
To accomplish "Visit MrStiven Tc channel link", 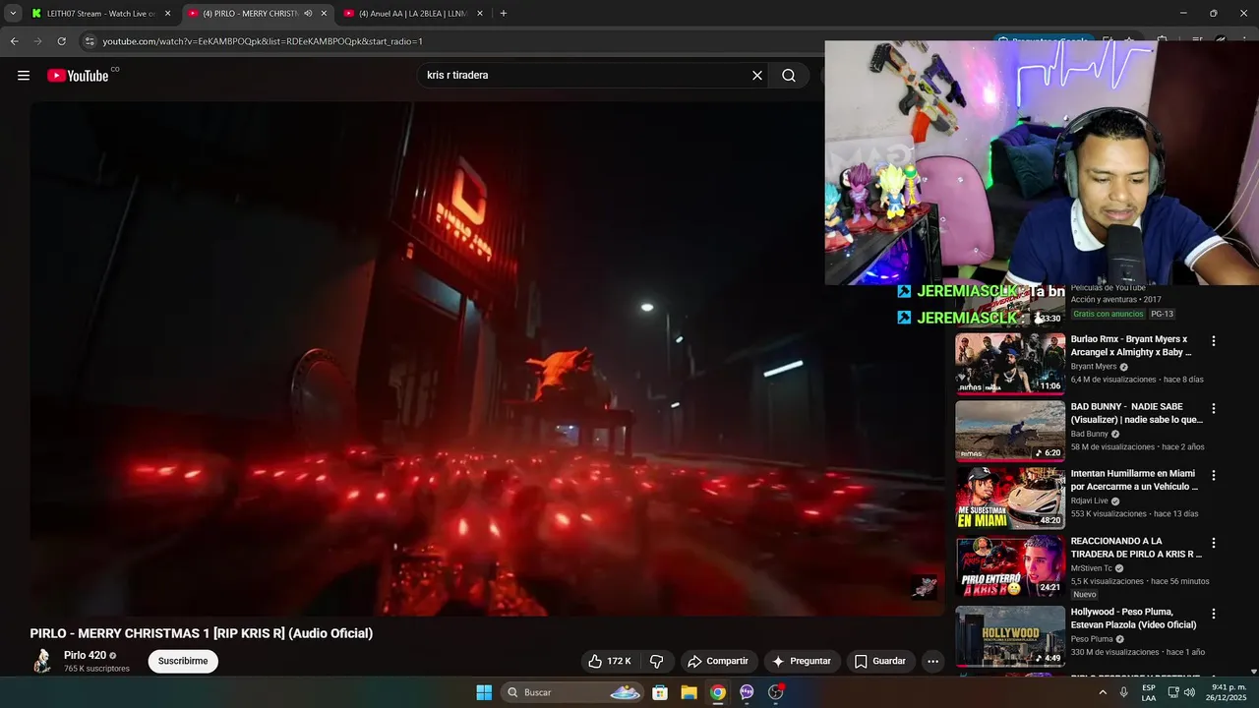I will point(1092,568).
